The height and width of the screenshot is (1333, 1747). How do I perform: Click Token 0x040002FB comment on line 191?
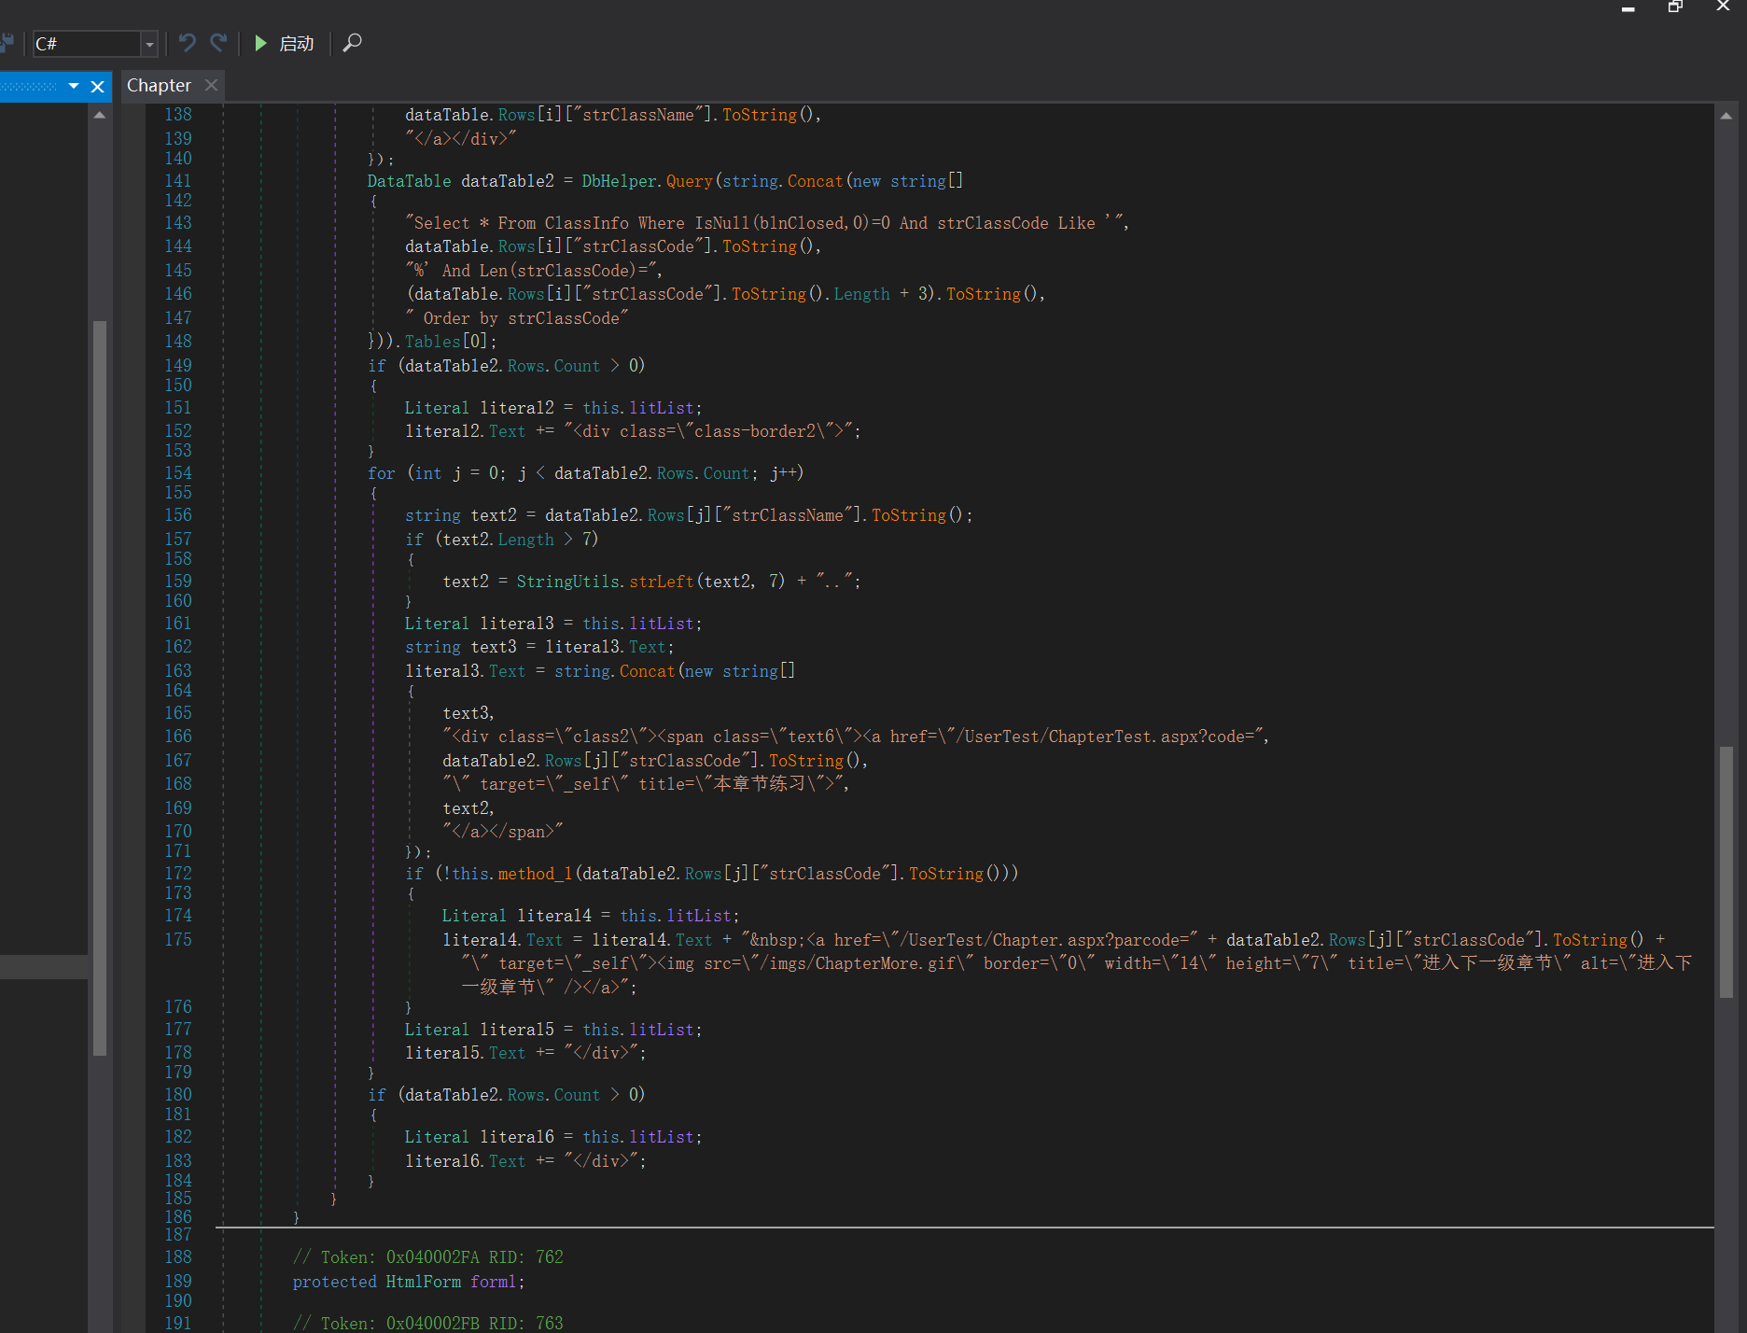point(428,1324)
